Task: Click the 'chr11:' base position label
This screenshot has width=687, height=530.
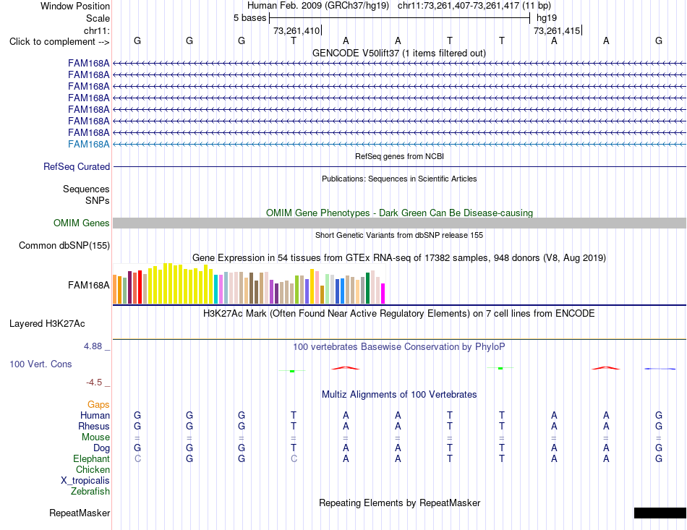Action: (96, 30)
